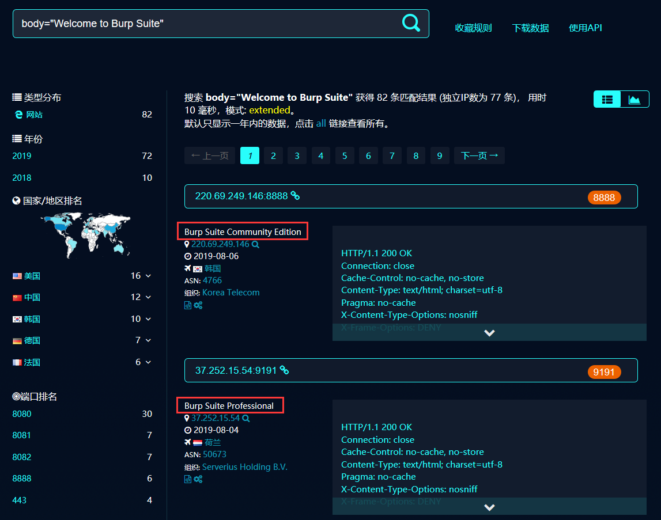Search IP icon beside 37.252.15.54
Viewport: 661px width, 520px height.
click(245, 419)
